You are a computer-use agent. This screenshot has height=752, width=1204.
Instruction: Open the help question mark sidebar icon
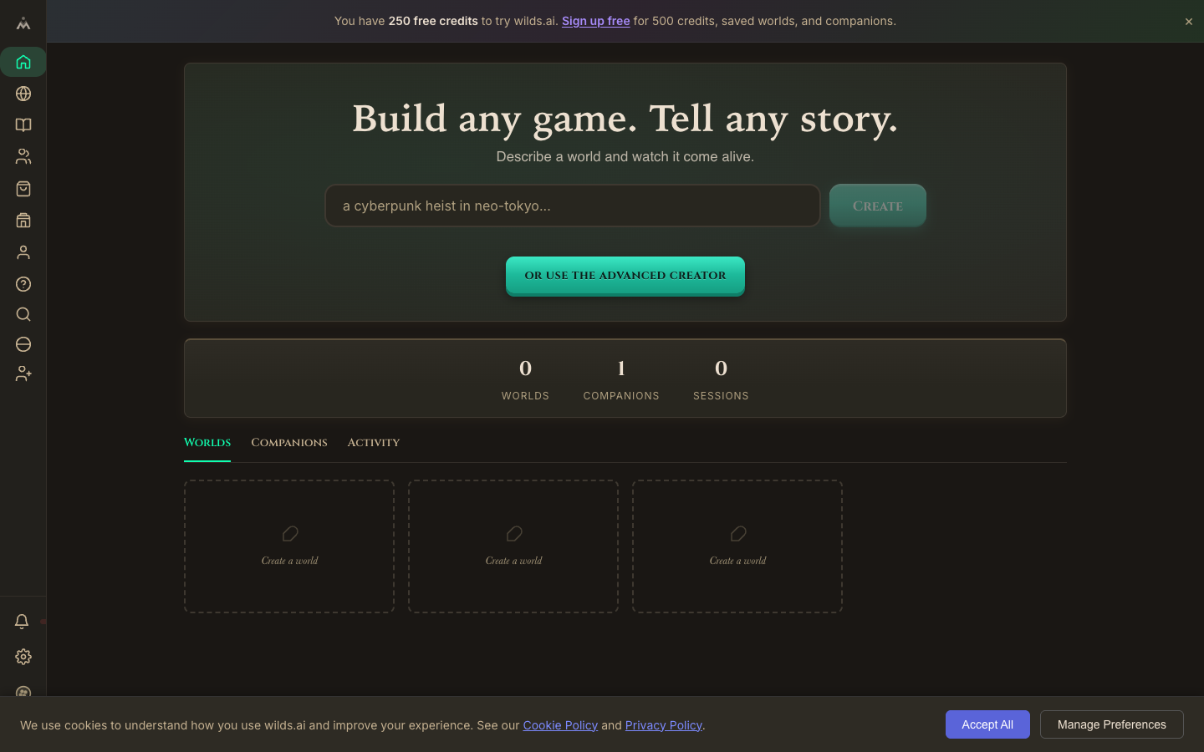point(23,284)
